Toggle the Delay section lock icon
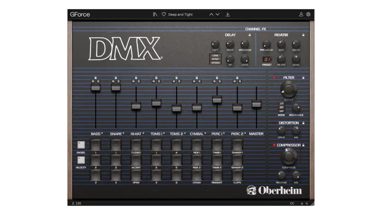382x215 pixels. coord(250,35)
